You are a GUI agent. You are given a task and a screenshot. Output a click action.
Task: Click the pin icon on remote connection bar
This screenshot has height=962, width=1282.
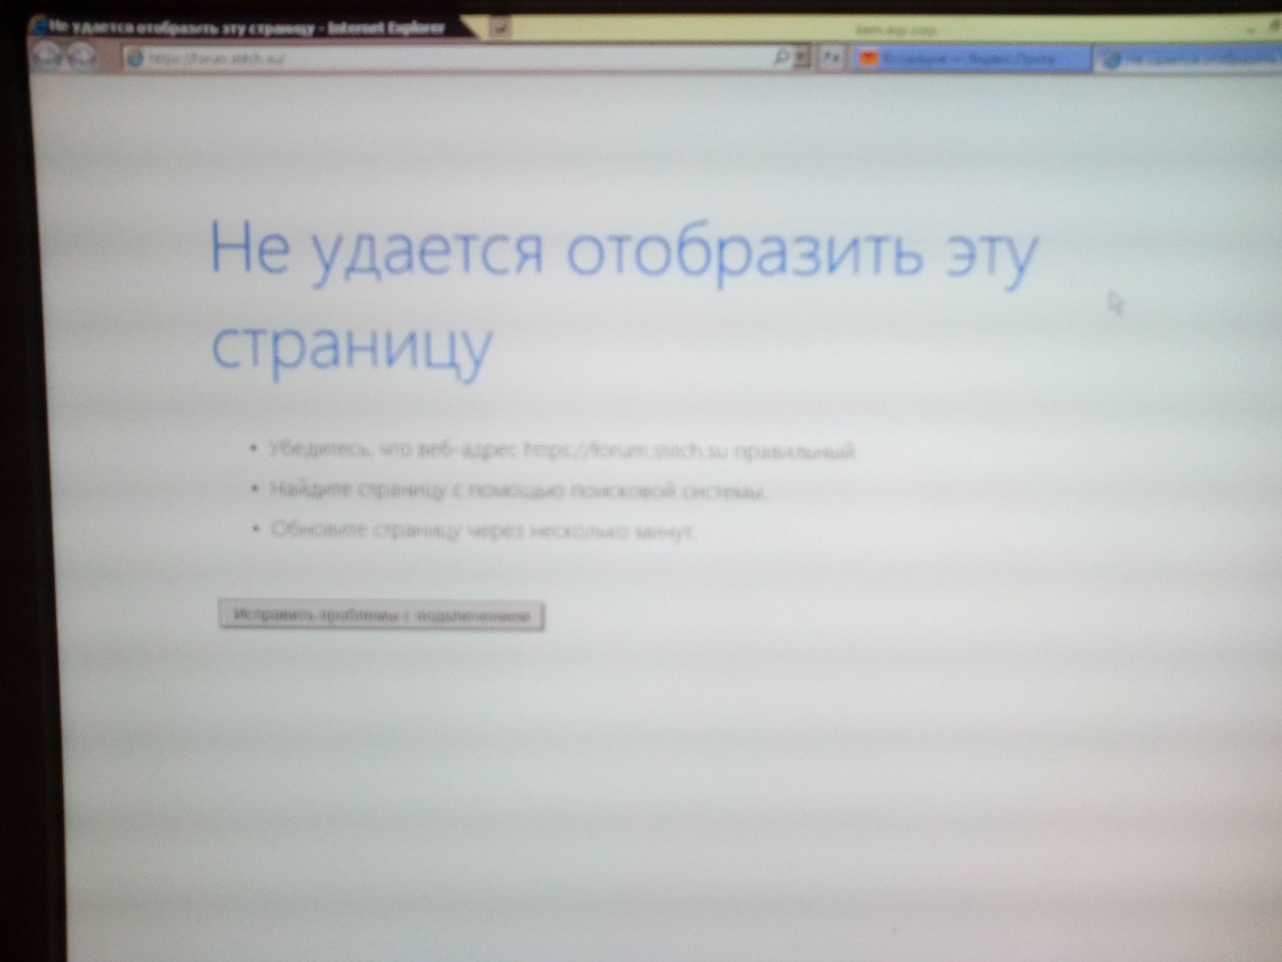click(502, 28)
